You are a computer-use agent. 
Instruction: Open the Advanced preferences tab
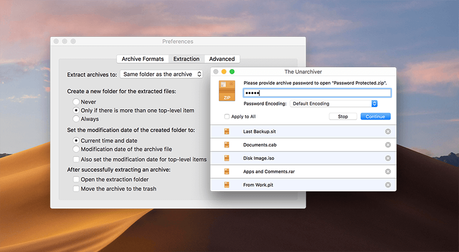(x=222, y=59)
